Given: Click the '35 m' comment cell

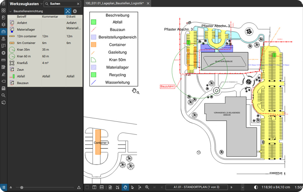Looking at the screenshot, I should 45,50.
